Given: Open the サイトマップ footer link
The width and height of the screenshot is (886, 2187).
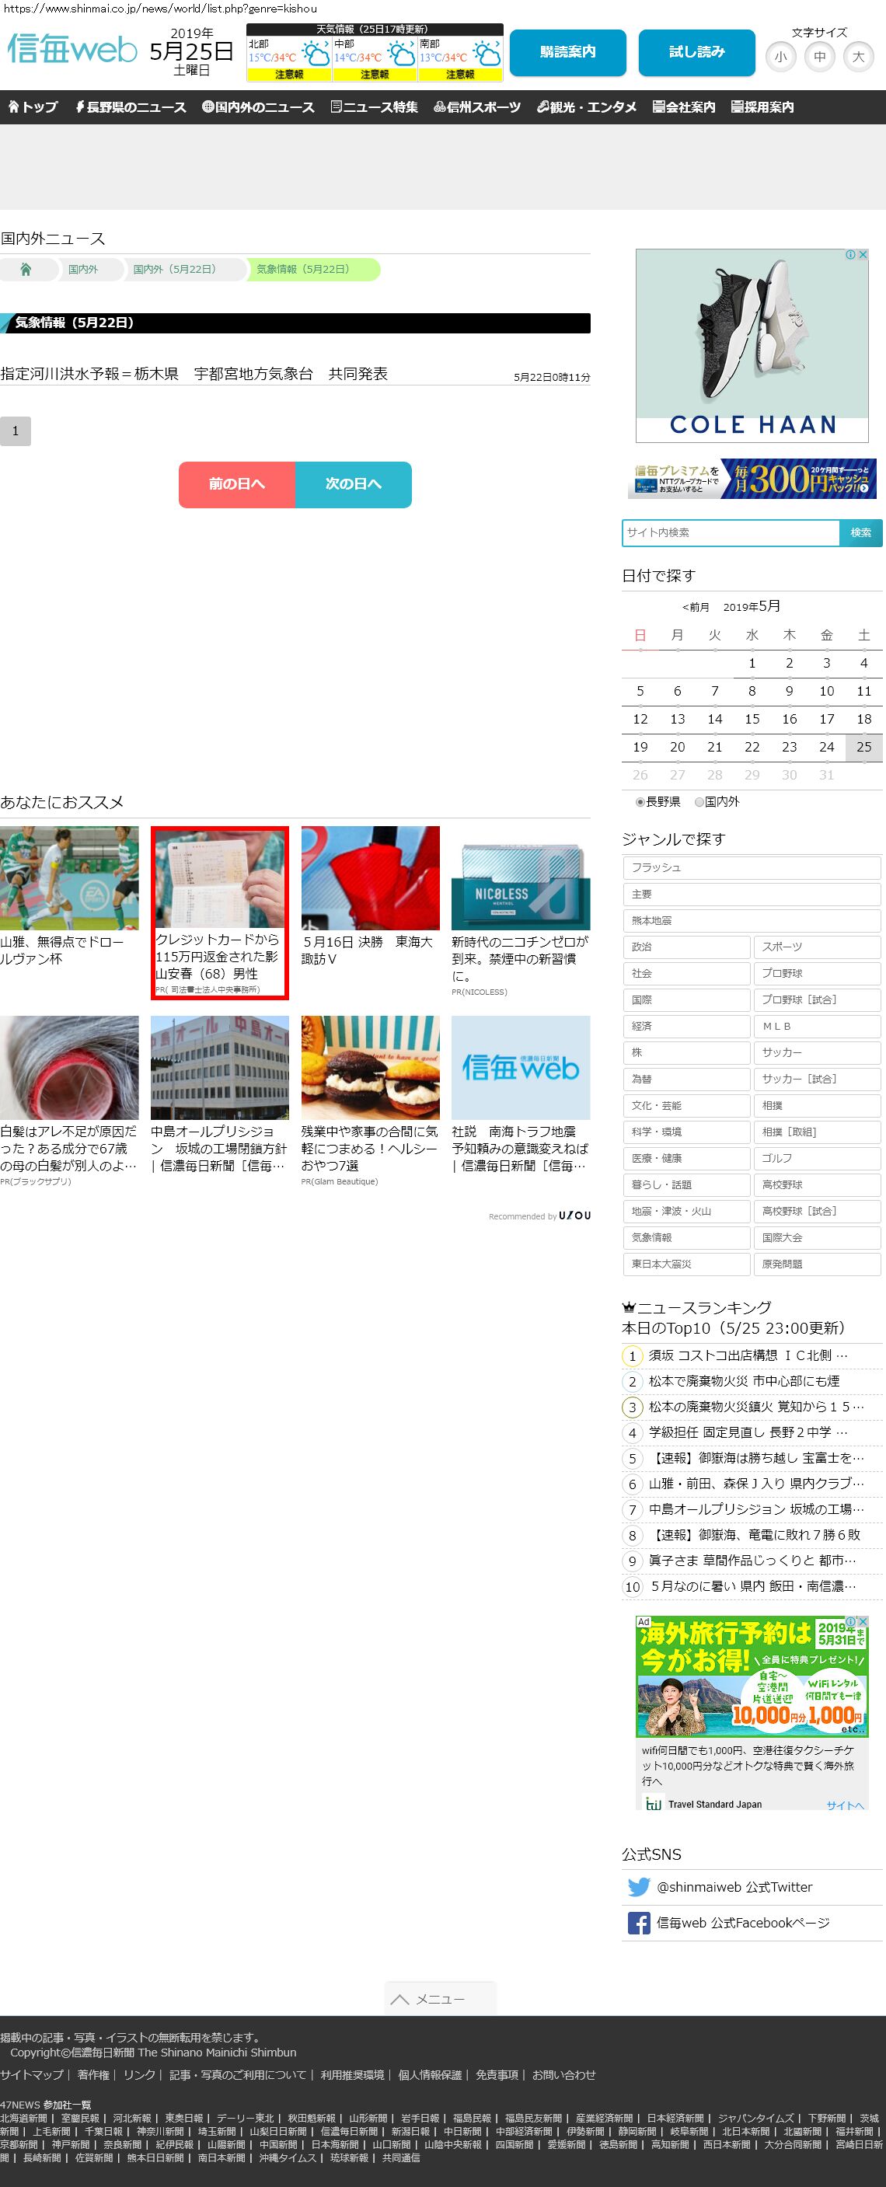Looking at the screenshot, I should click(x=31, y=2074).
